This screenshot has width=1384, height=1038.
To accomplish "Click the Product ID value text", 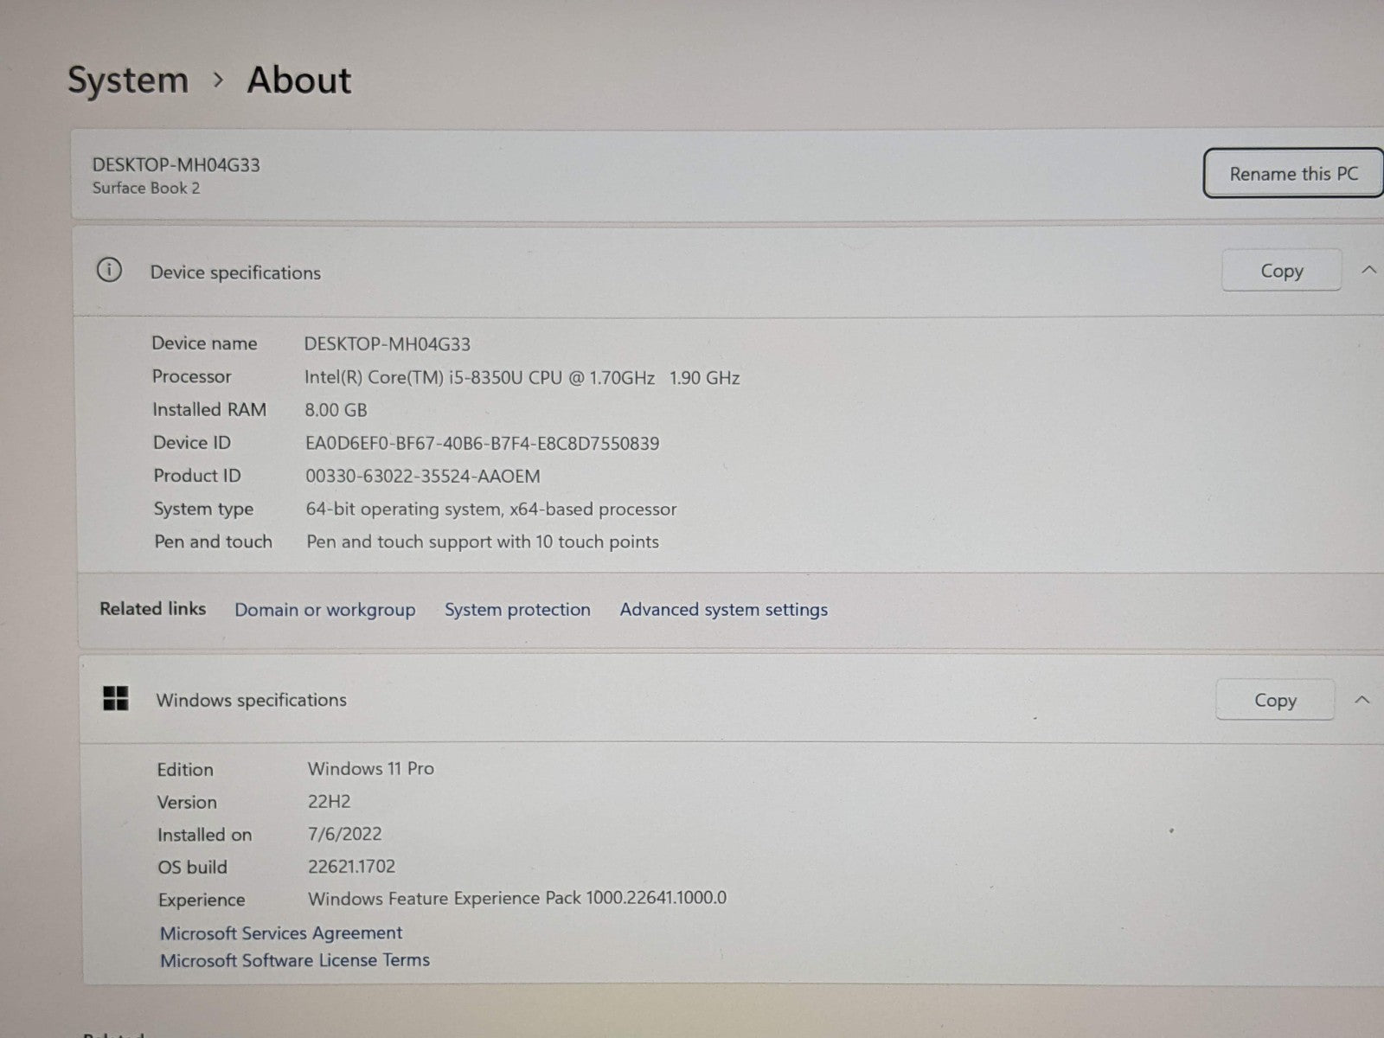I will 423,477.
